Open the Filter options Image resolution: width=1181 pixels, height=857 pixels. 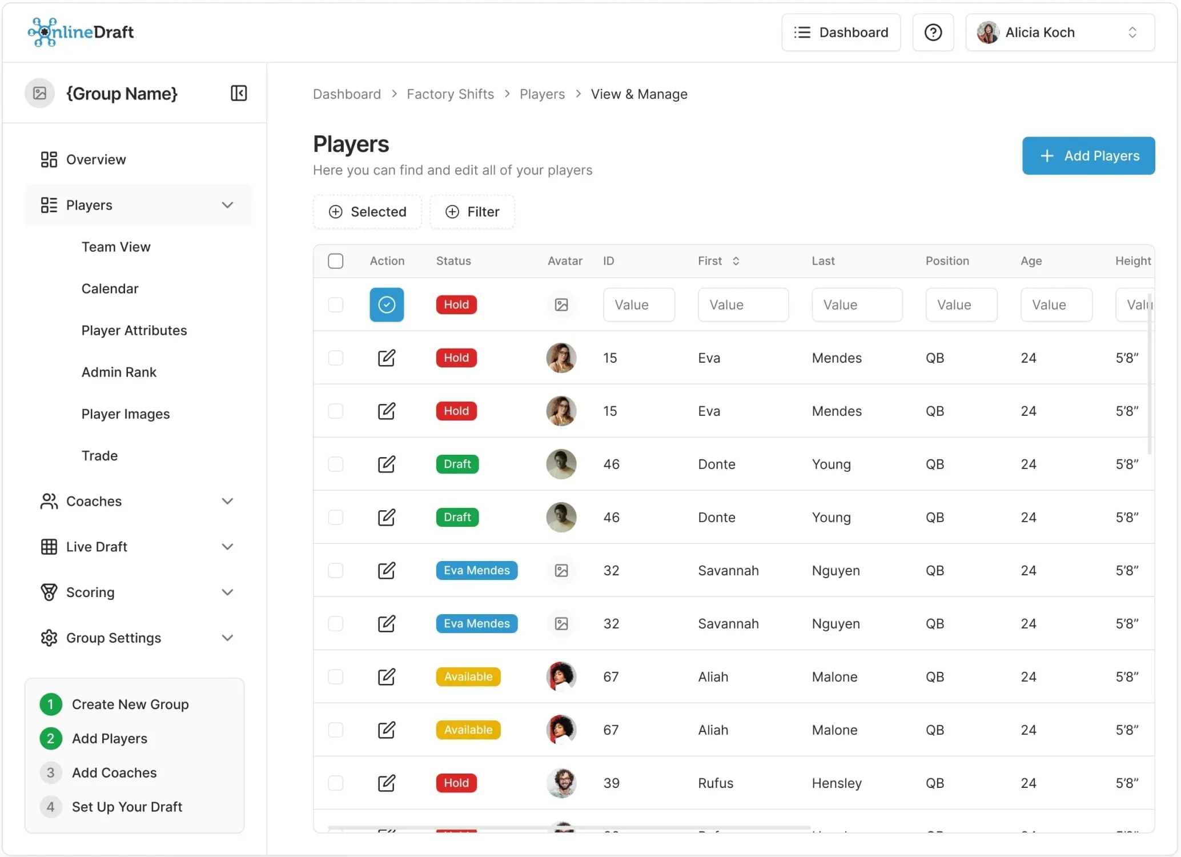[472, 211]
